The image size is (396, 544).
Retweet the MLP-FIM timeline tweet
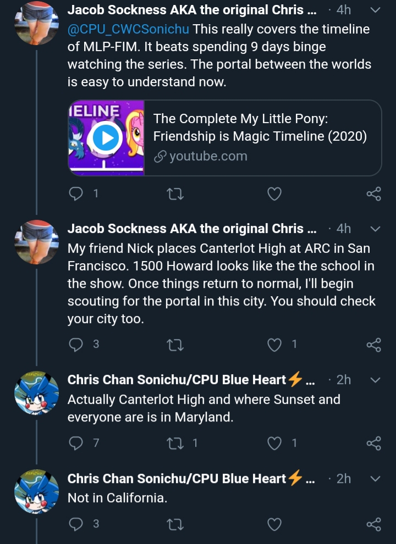pyautogui.click(x=175, y=193)
